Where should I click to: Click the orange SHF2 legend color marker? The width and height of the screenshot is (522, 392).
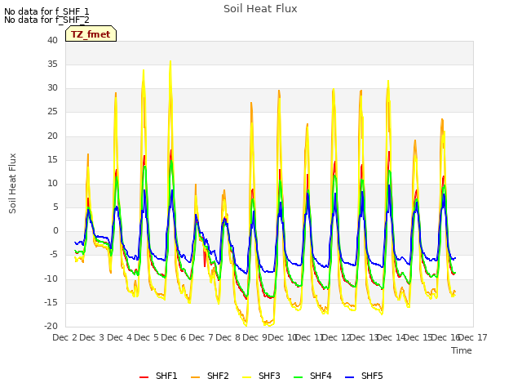coord(196,376)
